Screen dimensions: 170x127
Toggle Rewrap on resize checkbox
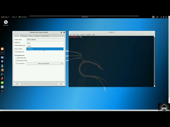(16, 61)
